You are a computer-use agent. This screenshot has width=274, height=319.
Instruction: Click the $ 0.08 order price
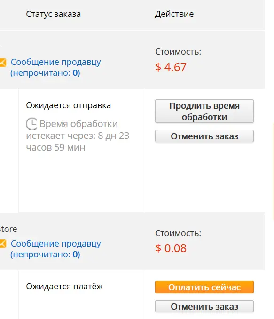coord(171,248)
